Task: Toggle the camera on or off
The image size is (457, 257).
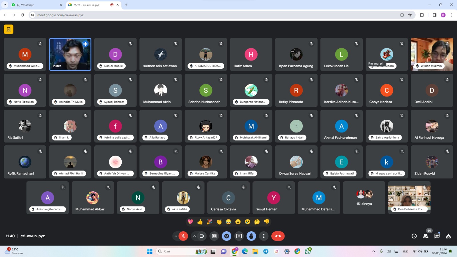Action: pos(202,236)
